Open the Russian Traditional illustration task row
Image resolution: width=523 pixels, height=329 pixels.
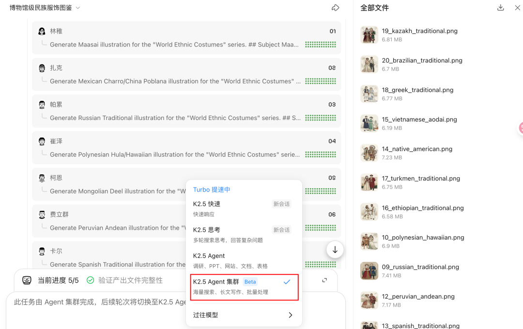pyautogui.click(x=186, y=111)
